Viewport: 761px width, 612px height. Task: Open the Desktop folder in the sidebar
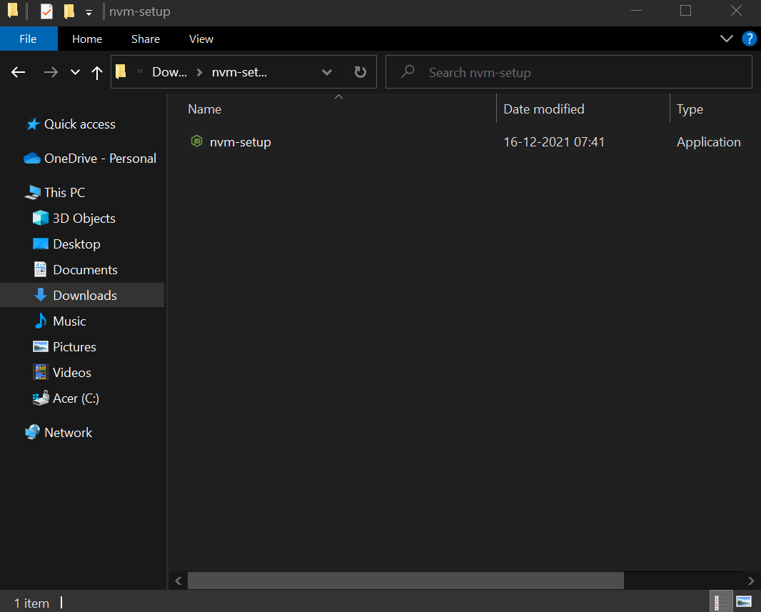(x=76, y=244)
